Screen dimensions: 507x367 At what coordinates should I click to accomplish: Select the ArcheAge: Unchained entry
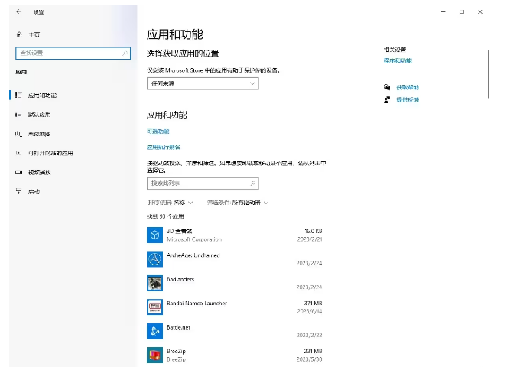click(x=193, y=255)
